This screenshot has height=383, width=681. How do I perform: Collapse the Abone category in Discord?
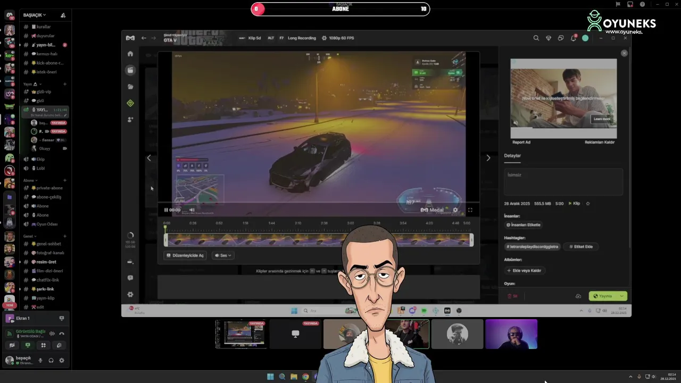30,180
